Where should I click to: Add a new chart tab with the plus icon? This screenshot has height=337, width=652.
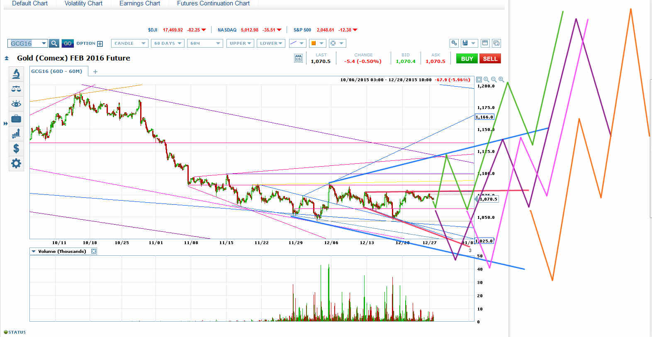[95, 72]
